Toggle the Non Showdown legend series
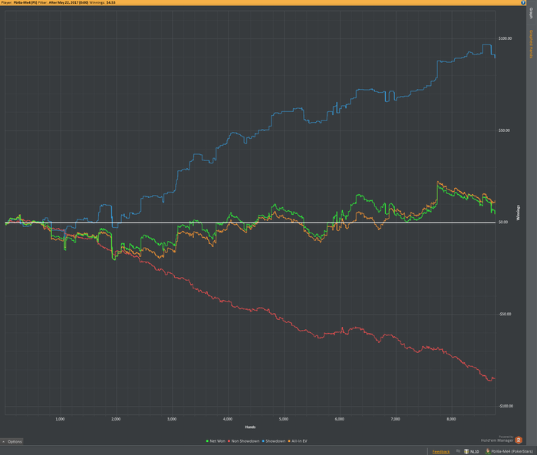 point(243,441)
